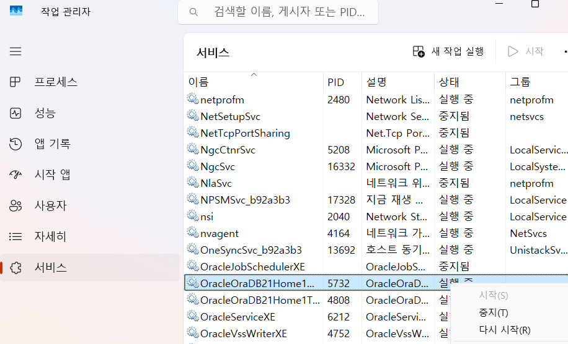Select the nvagent service name
Image resolution: width=568 pixels, height=344 pixels.
220,233
